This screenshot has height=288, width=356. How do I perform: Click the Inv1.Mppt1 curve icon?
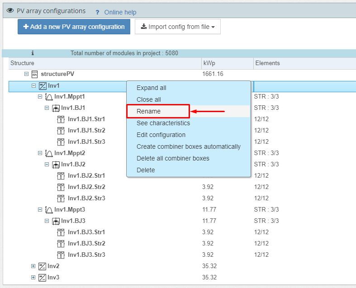click(49, 97)
